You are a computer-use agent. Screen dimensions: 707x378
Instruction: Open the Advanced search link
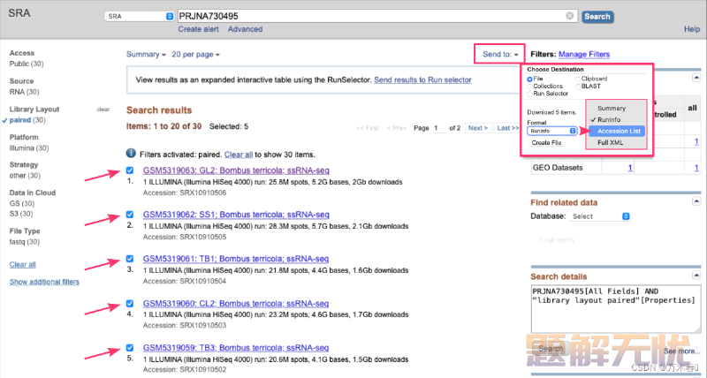(x=245, y=29)
